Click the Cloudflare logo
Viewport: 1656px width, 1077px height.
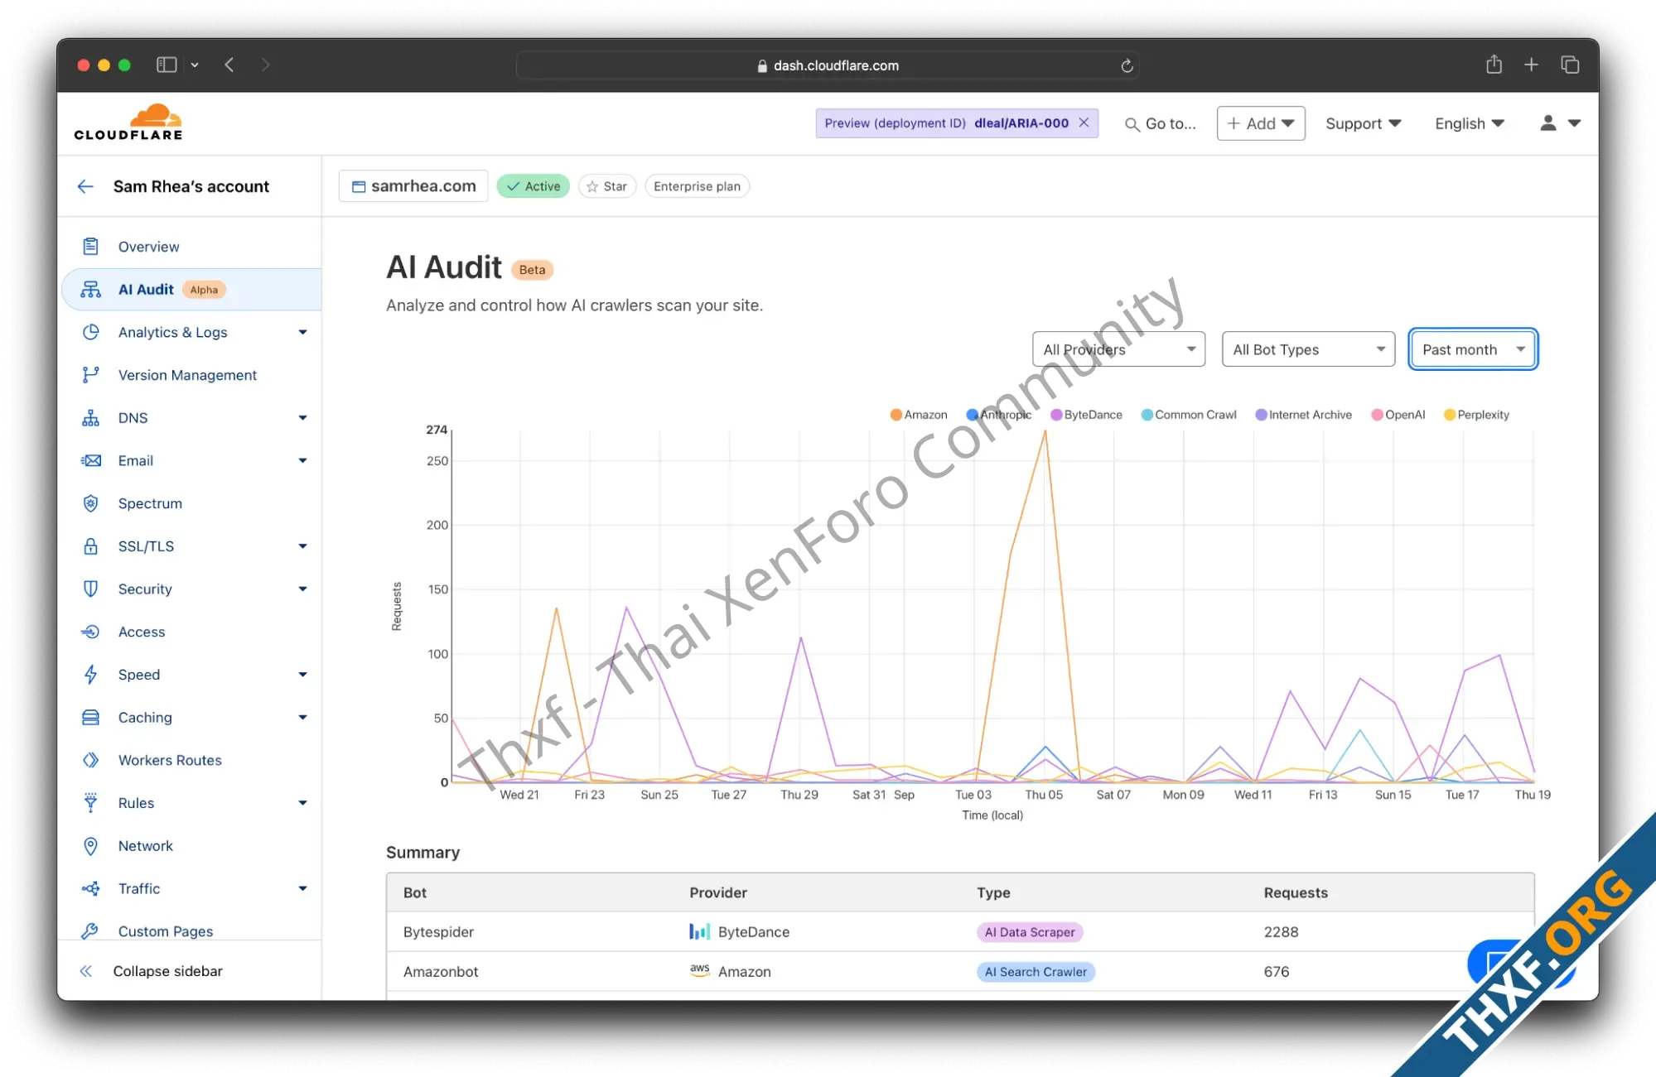click(128, 123)
